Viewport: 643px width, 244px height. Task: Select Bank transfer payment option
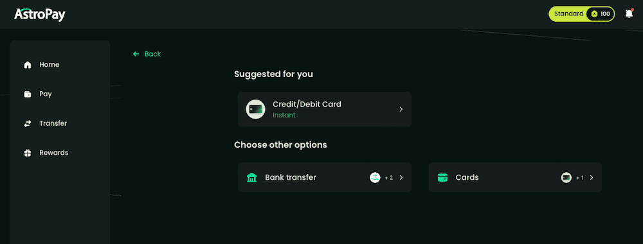[324, 177]
